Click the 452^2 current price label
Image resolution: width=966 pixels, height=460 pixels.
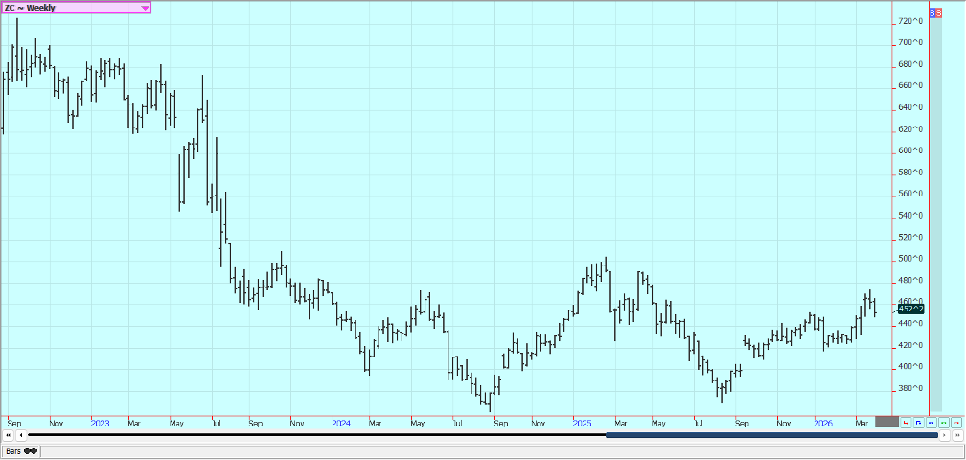911,309
